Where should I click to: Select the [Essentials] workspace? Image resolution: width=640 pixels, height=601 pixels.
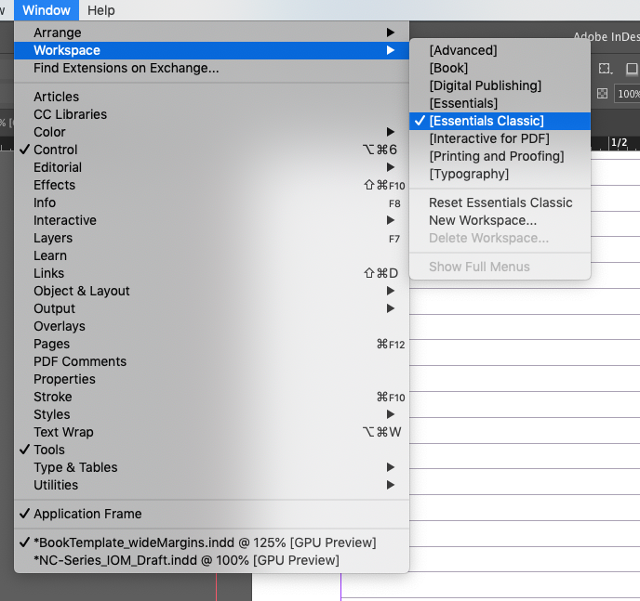[500, 103]
